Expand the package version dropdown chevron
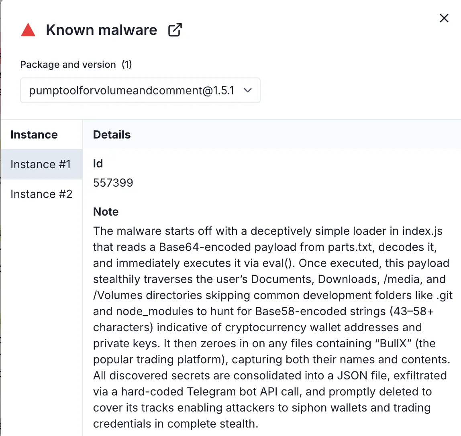Image resolution: width=461 pixels, height=436 pixels. 248,90
